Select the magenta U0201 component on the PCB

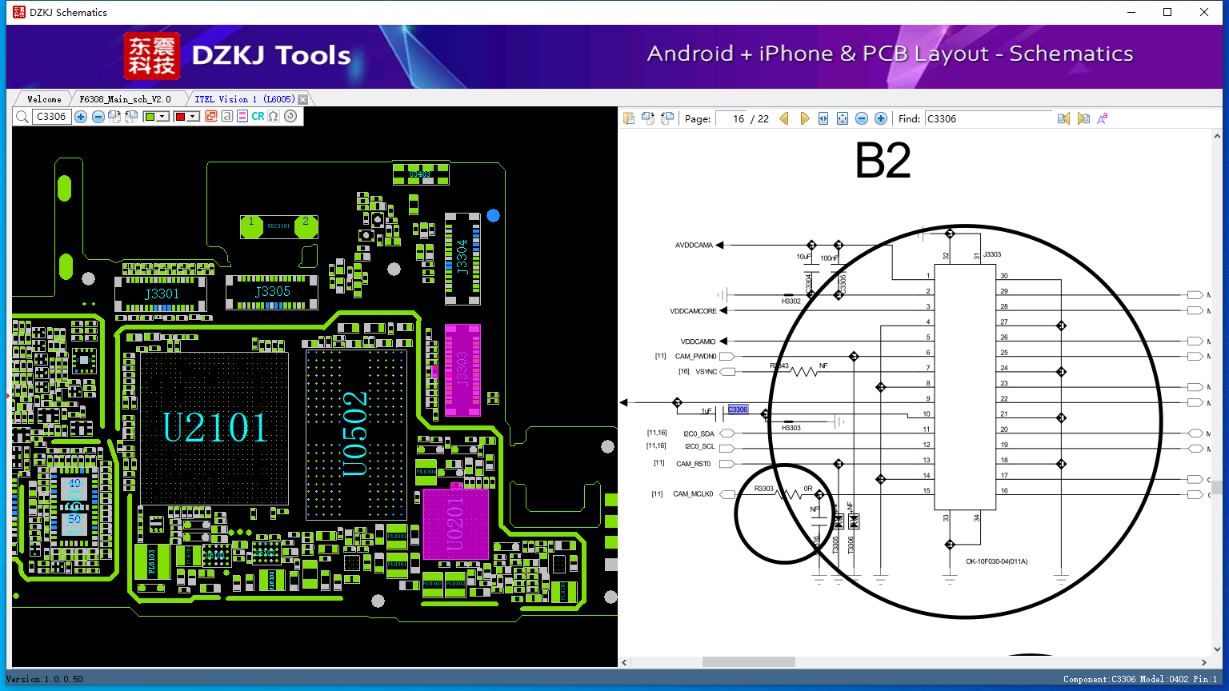pos(454,525)
